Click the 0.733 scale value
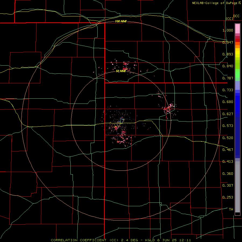 tap(228, 90)
